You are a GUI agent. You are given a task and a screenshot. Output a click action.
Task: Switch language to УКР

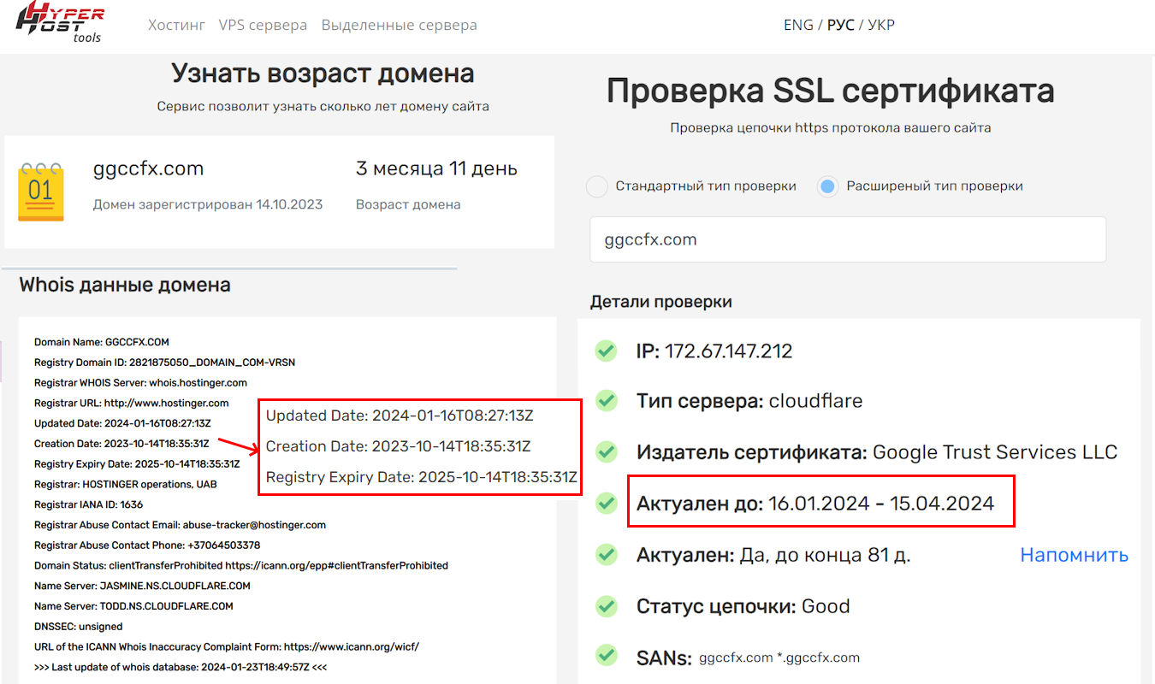[881, 25]
